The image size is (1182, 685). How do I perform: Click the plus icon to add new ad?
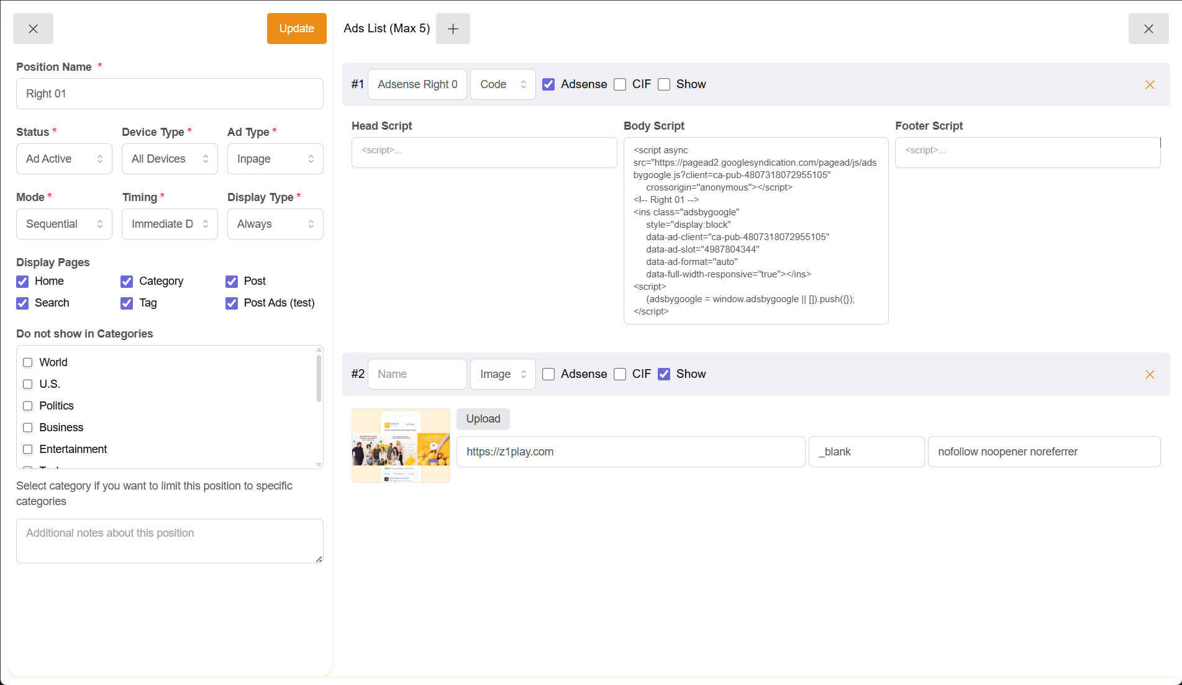tap(453, 29)
